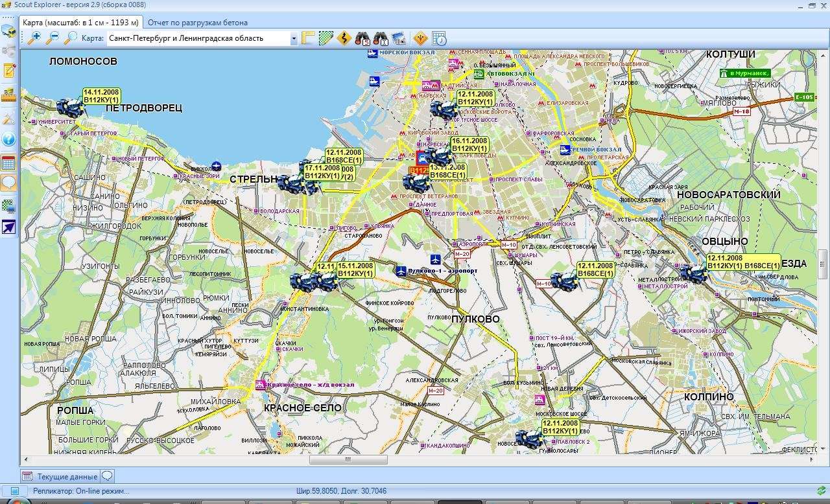Image resolution: width=830 pixels, height=504 pixels.
Task: Click the green hatched zones toolbar icon
Action: [x=326, y=38]
